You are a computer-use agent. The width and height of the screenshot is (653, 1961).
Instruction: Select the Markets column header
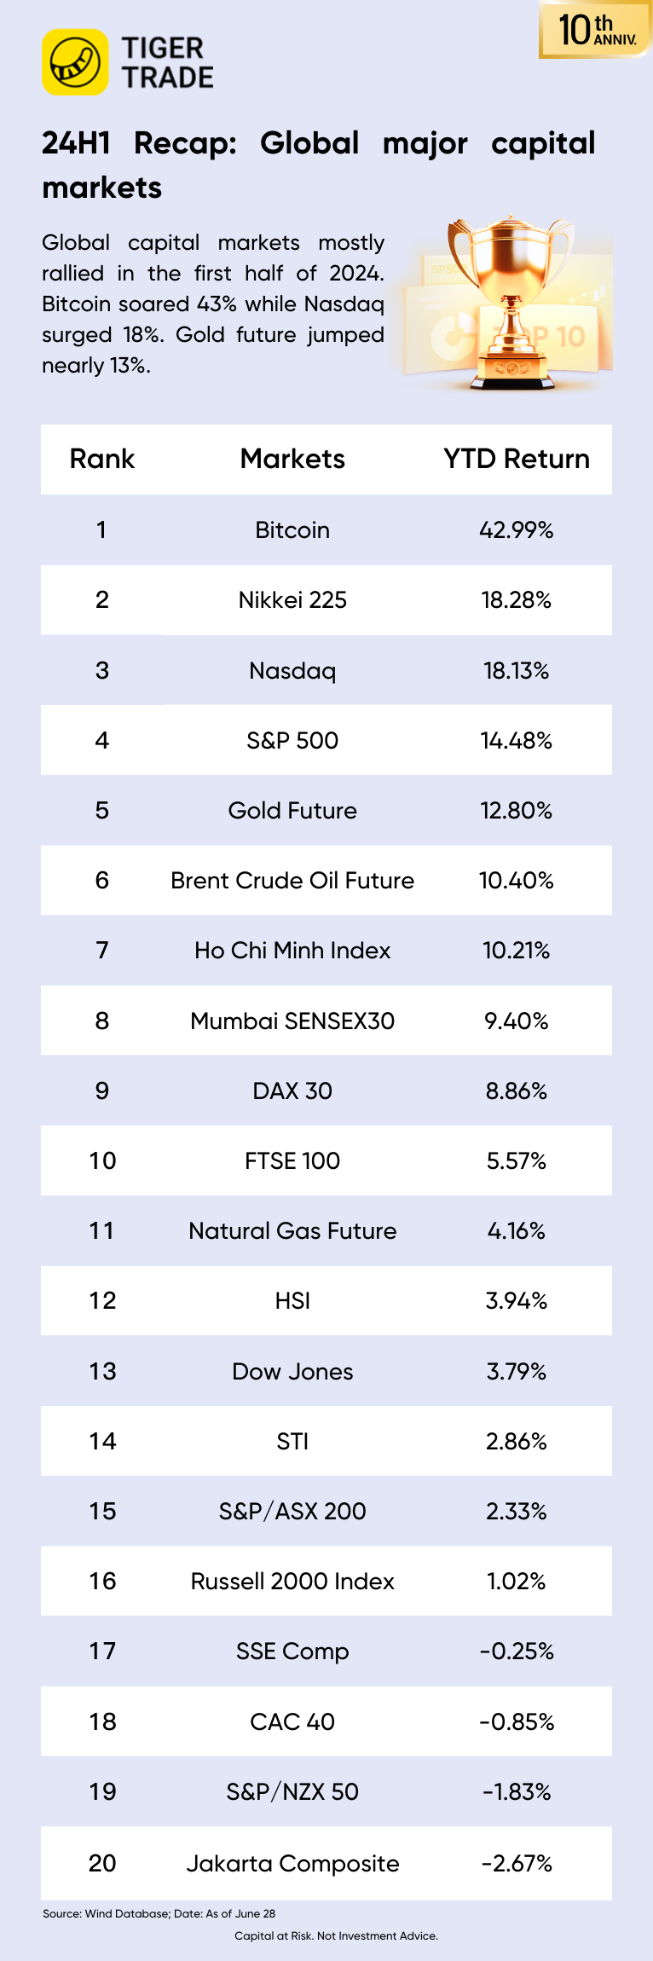[x=292, y=459]
